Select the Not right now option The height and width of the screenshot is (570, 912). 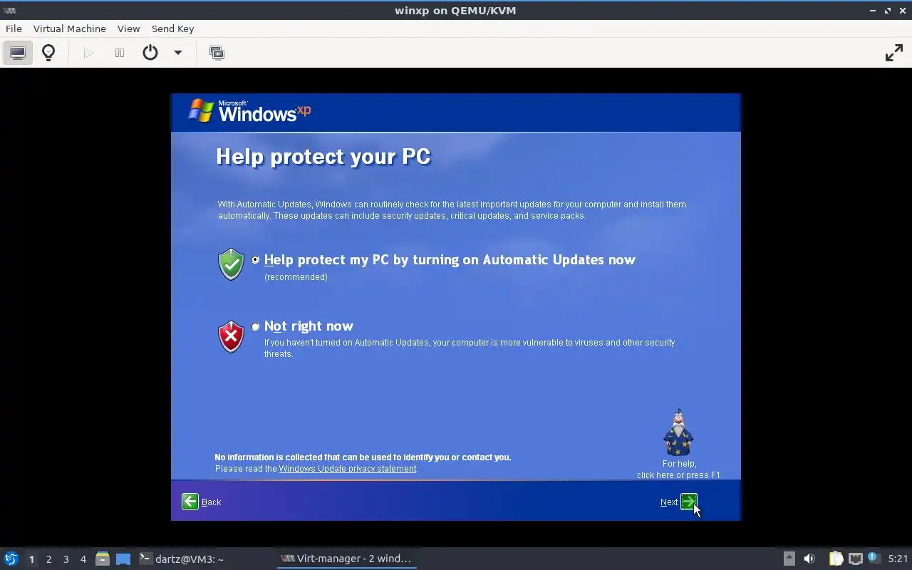tap(255, 326)
